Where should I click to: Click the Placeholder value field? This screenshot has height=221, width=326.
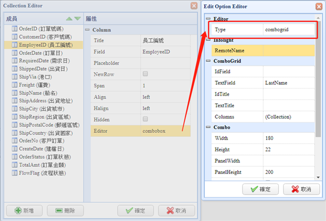(165, 63)
